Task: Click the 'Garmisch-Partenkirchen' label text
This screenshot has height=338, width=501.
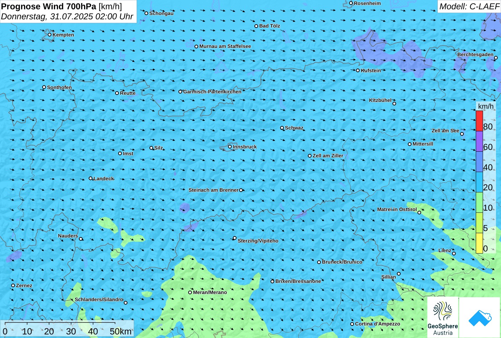Action: click(212, 92)
